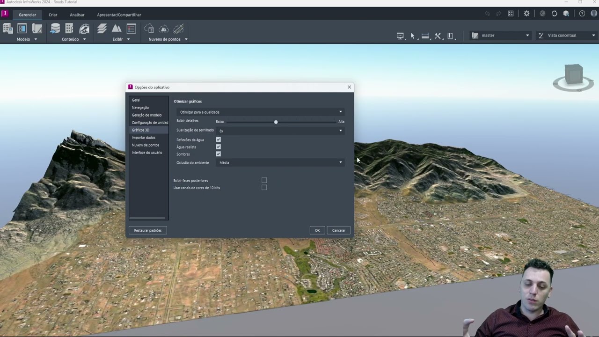The image size is (599, 337).
Task: Select Configuração de unidade category
Action: [148, 123]
